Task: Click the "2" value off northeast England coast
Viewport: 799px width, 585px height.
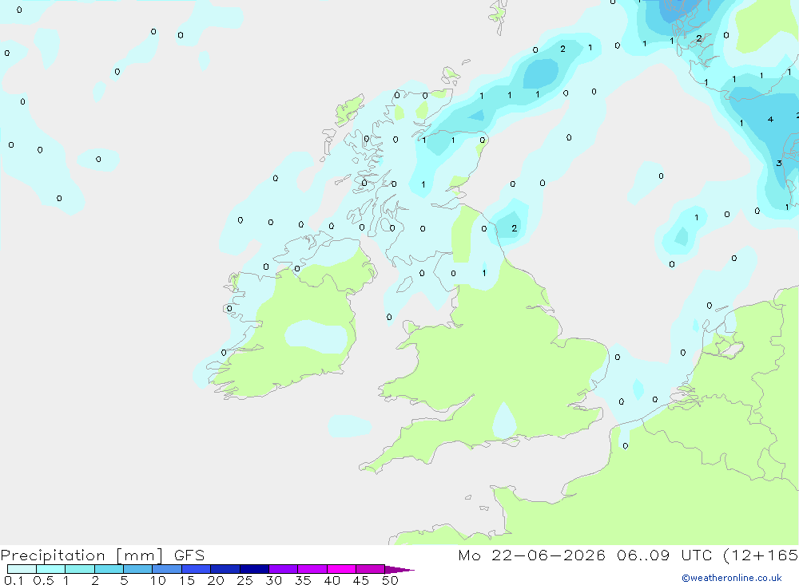Action: (514, 228)
